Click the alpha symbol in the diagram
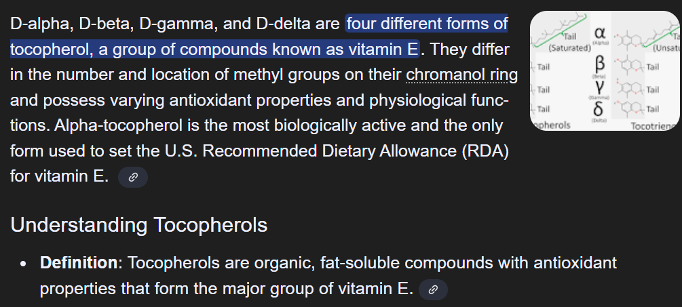Viewport: 682px width, 307px height. pyautogui.click(x=599, y=33)
